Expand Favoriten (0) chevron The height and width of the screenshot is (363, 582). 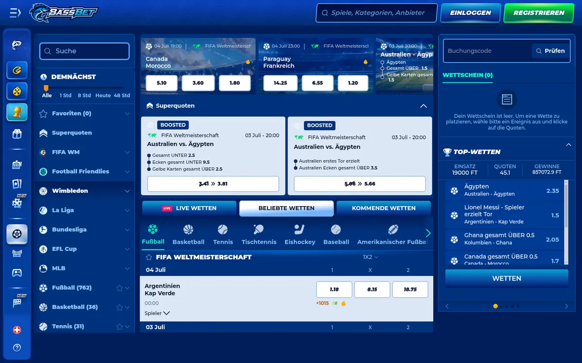pyautogui.click(x=127, y=114)
